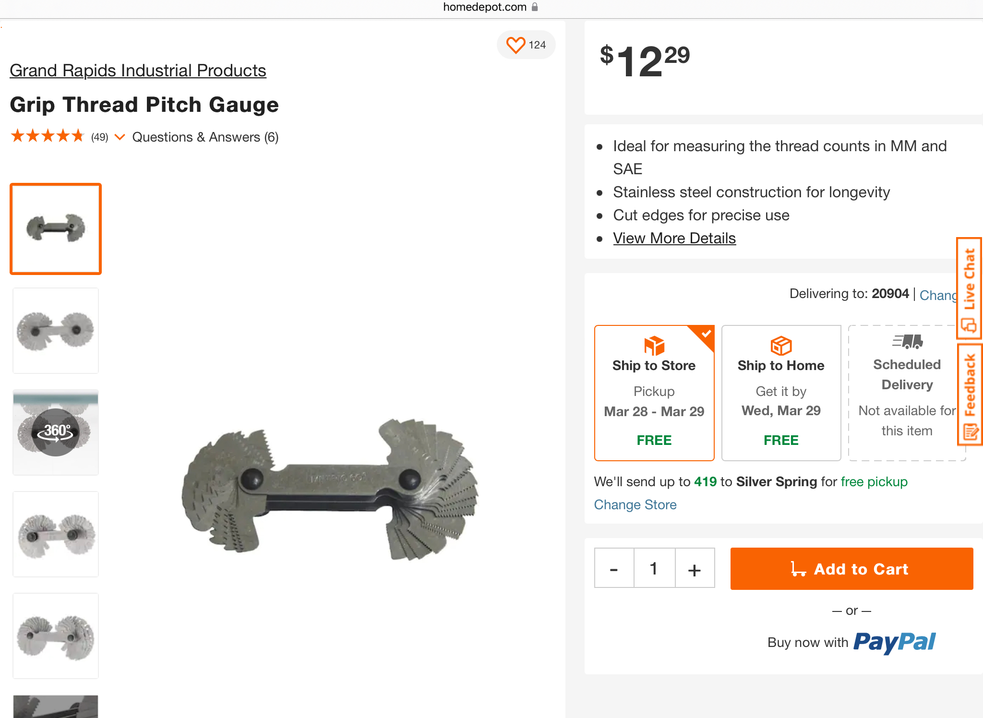
Task: Open the Feedback side tab
Action: [970, 395]
